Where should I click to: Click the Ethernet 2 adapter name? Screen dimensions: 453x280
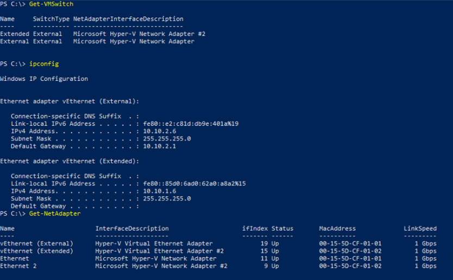click(18, 266)
